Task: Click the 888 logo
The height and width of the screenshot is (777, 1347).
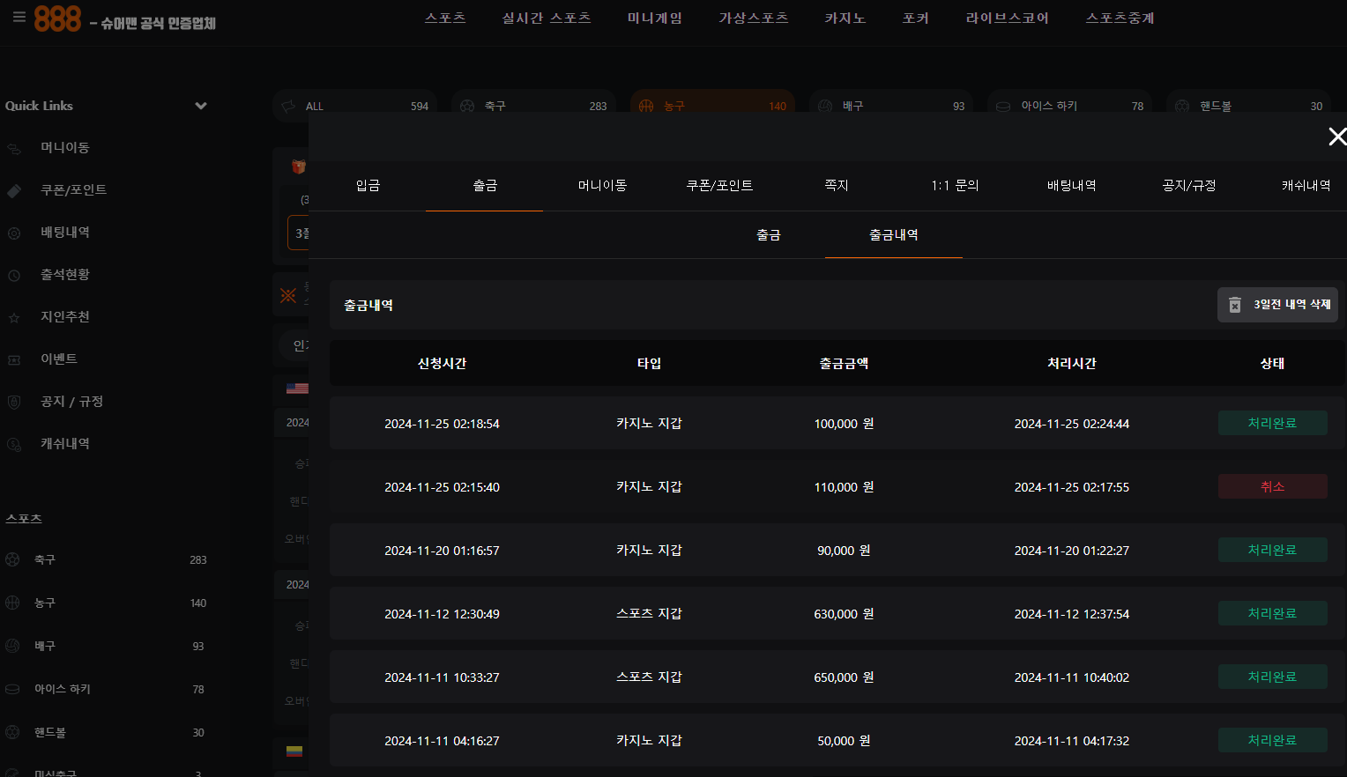Action: pos(57,18)
